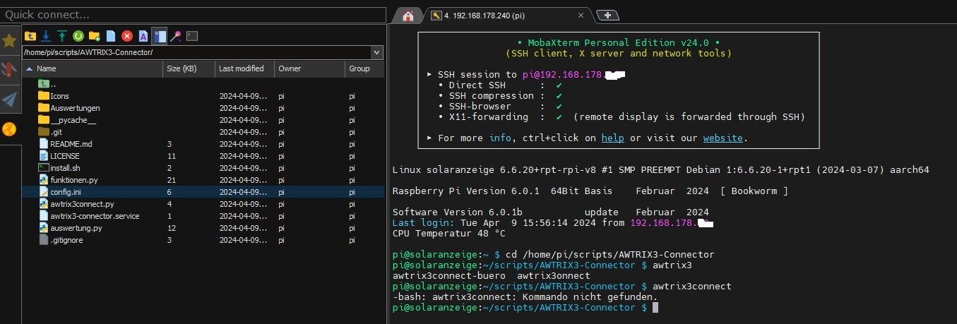Toggle the follow terminal folder button
The width and height of the screenshot is (957, 324).
pyautogui.click(x=160, y=35)
